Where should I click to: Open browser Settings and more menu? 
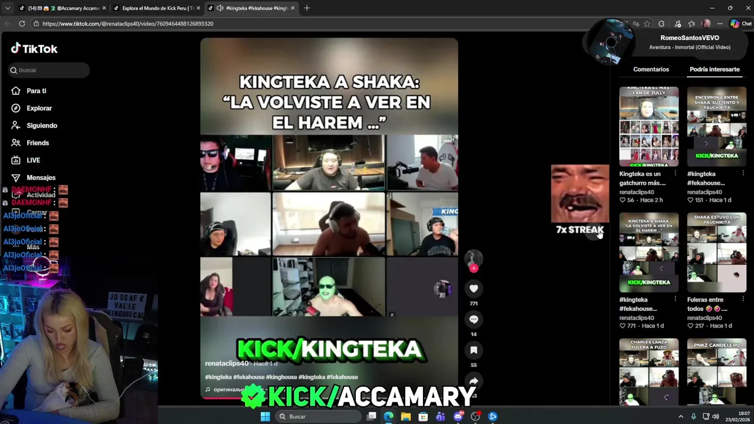[x=720, y=24]
